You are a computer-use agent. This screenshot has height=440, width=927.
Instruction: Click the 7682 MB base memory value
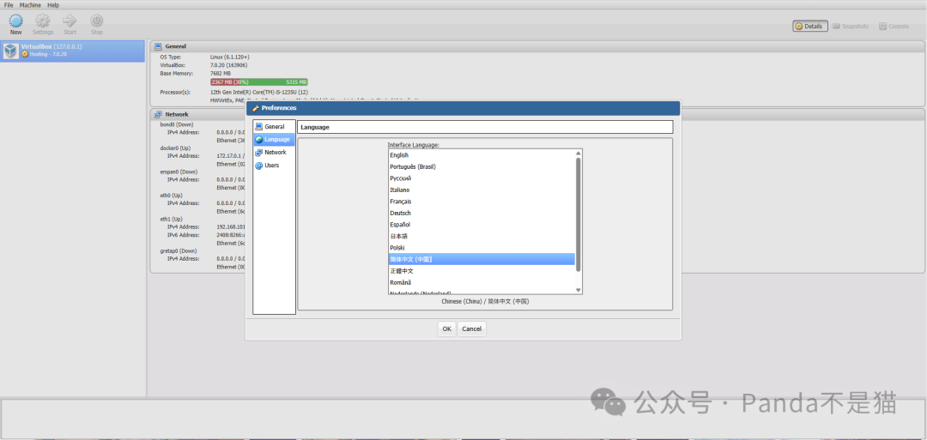coord(221,73)
